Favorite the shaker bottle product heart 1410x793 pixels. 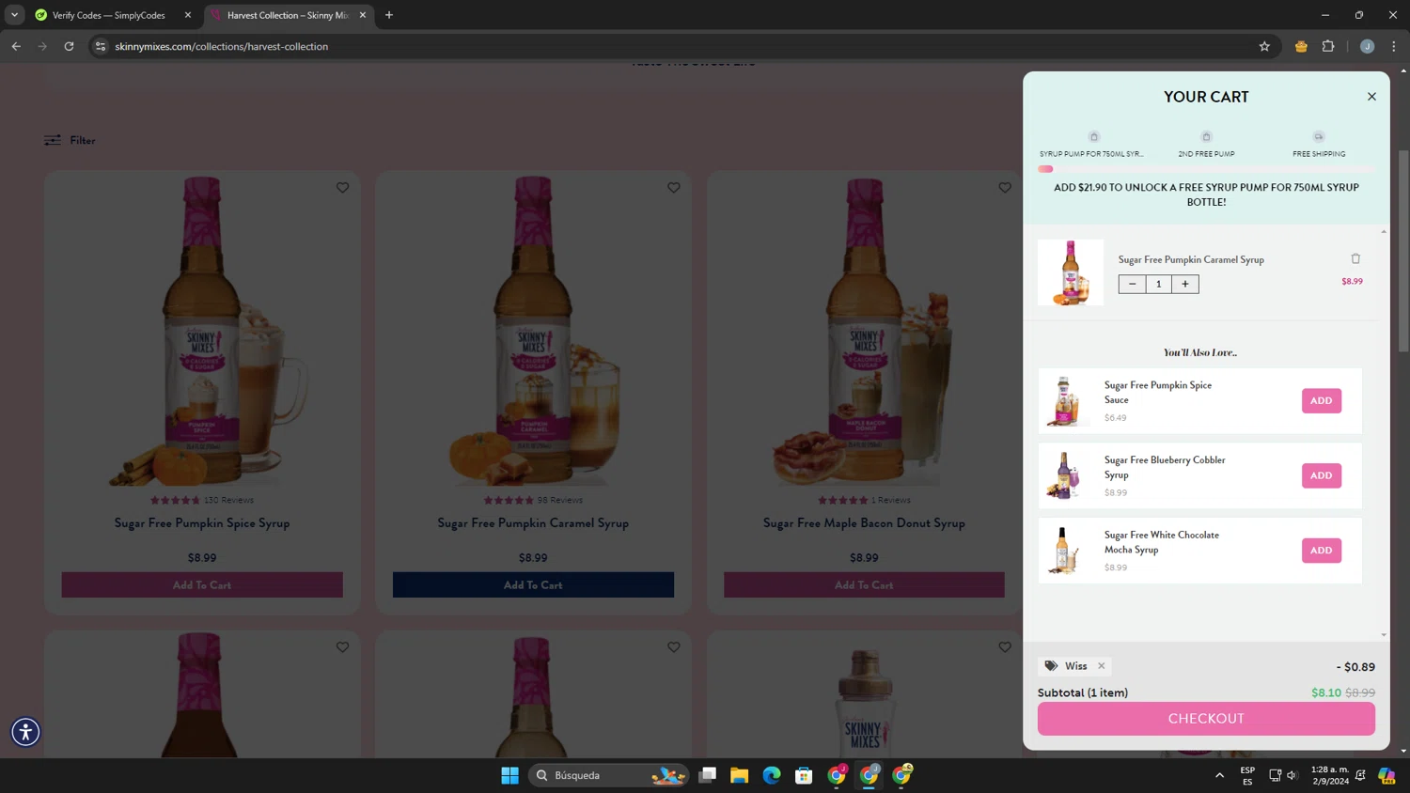click(1005, 647)
